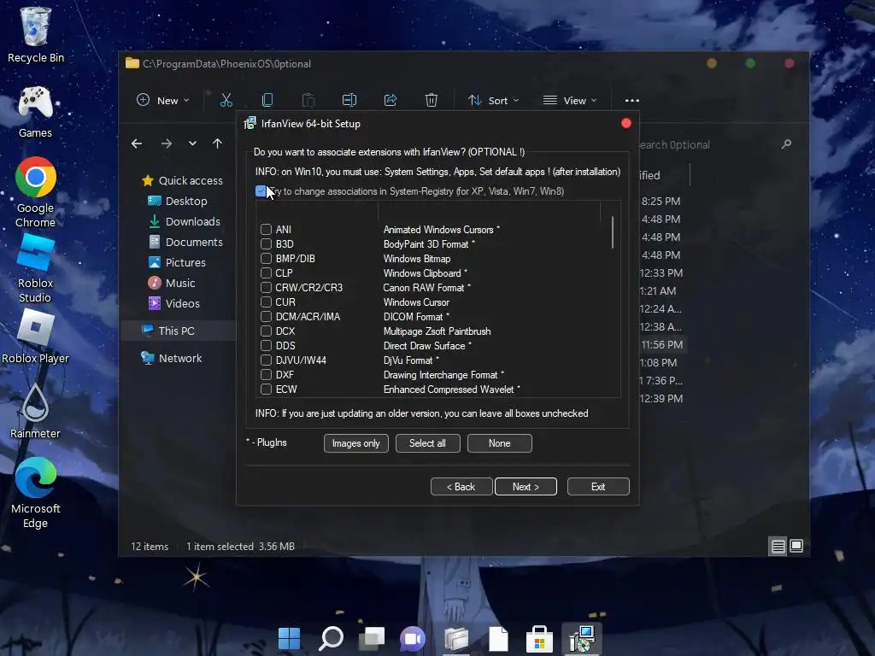Image resolution: width=875 pixels, height=656 pixels.
Task: Launch Google Chrome from desktop
Action: pos(35,192)
